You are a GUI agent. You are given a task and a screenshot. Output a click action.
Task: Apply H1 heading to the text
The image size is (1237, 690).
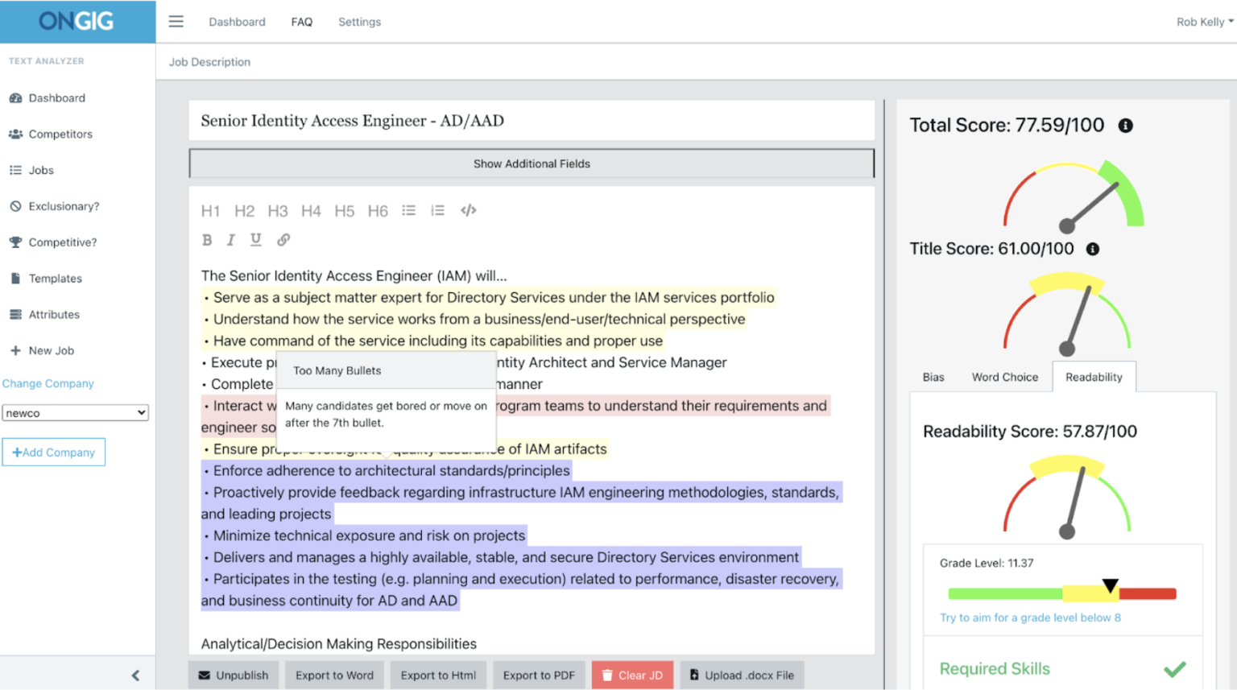(x=210, y=210)
